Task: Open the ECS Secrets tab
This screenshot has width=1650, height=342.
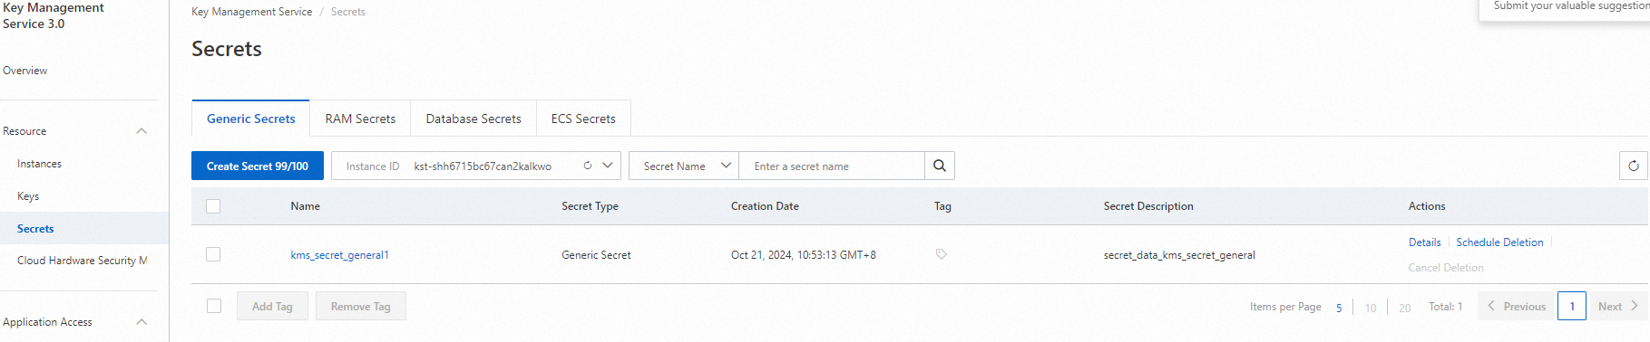Action: 583,119
